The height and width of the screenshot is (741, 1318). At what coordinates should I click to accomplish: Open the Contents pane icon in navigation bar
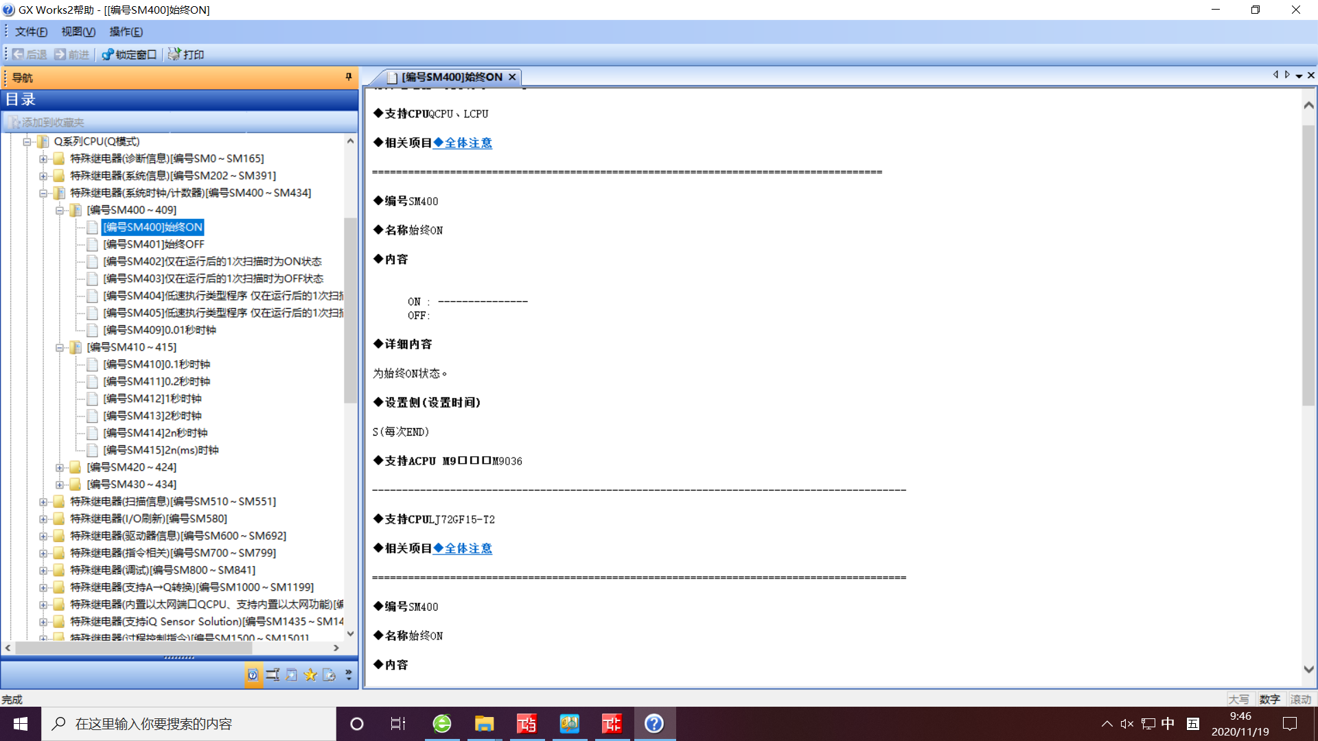253,675
